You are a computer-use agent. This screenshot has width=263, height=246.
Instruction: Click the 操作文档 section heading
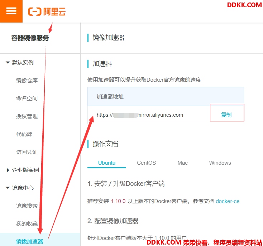coord(105,144)
